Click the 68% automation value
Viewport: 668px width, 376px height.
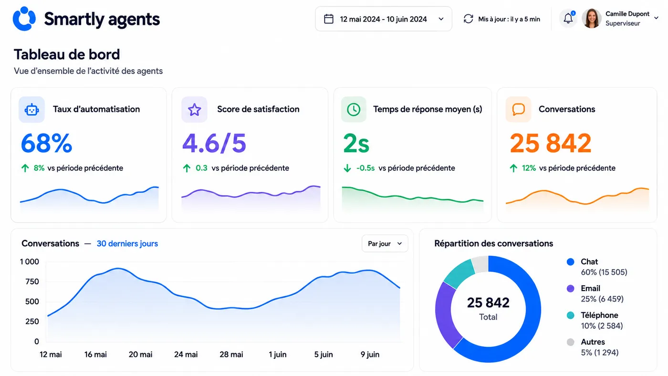tap(47, 143)
